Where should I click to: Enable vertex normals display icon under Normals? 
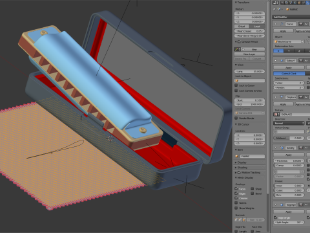point(236,220)
